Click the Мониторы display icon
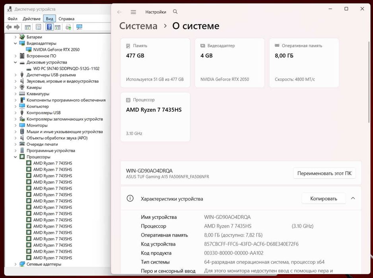 pos(22,125)
